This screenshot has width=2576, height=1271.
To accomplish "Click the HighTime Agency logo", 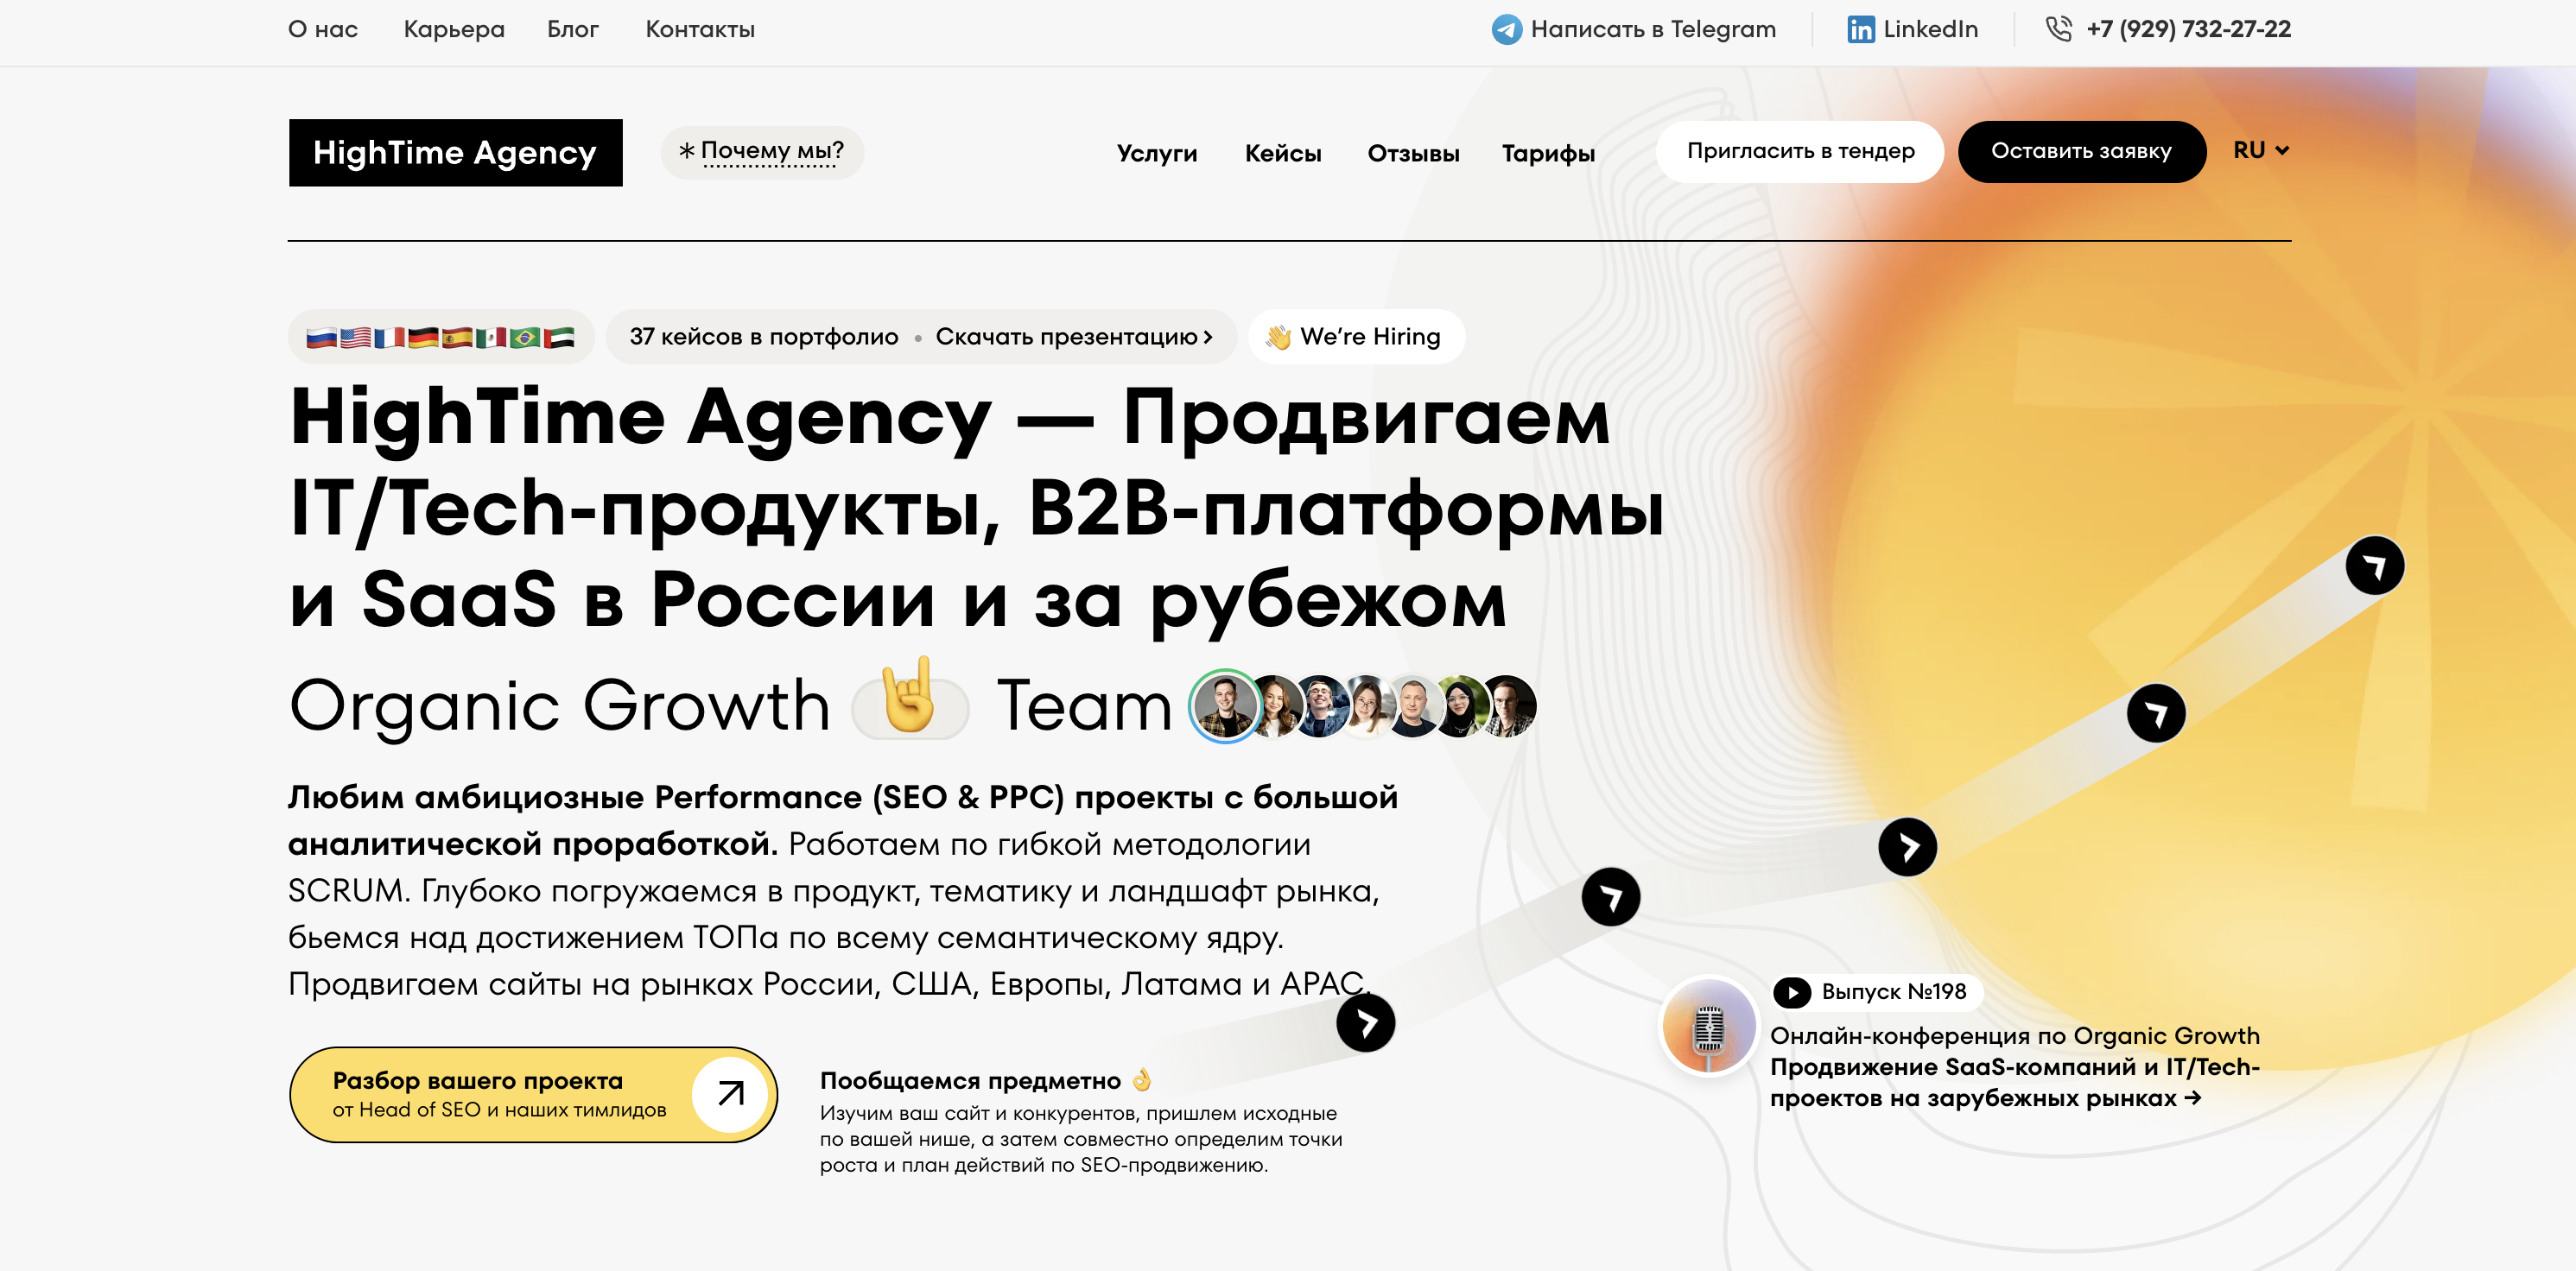I will (455, 152).
